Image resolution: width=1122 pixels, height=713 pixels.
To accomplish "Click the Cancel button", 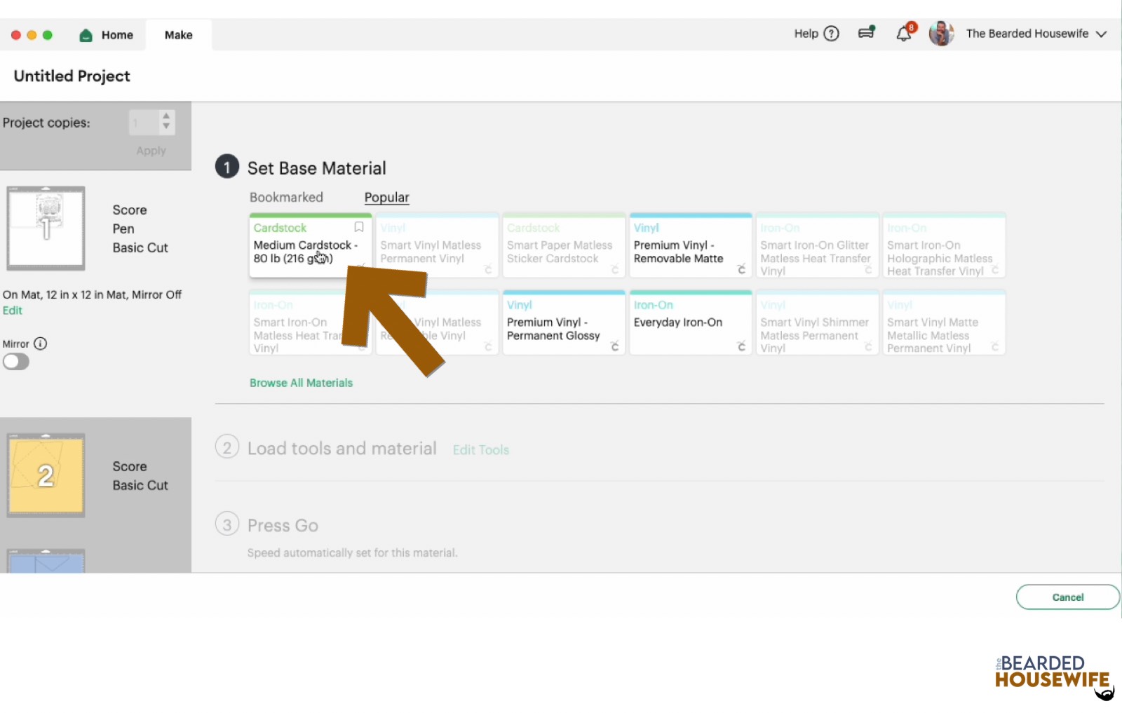I will click(1067, 597).
